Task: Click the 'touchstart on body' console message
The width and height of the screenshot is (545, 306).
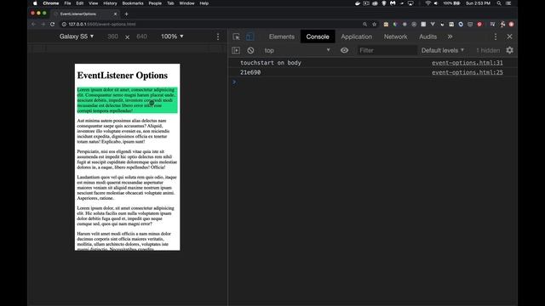Action: (x=271, y=63)
